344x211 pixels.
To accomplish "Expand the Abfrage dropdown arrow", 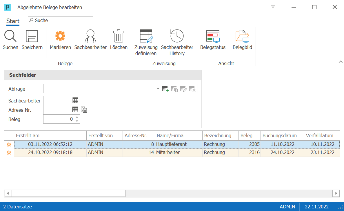I will click(x=158, y=89).
